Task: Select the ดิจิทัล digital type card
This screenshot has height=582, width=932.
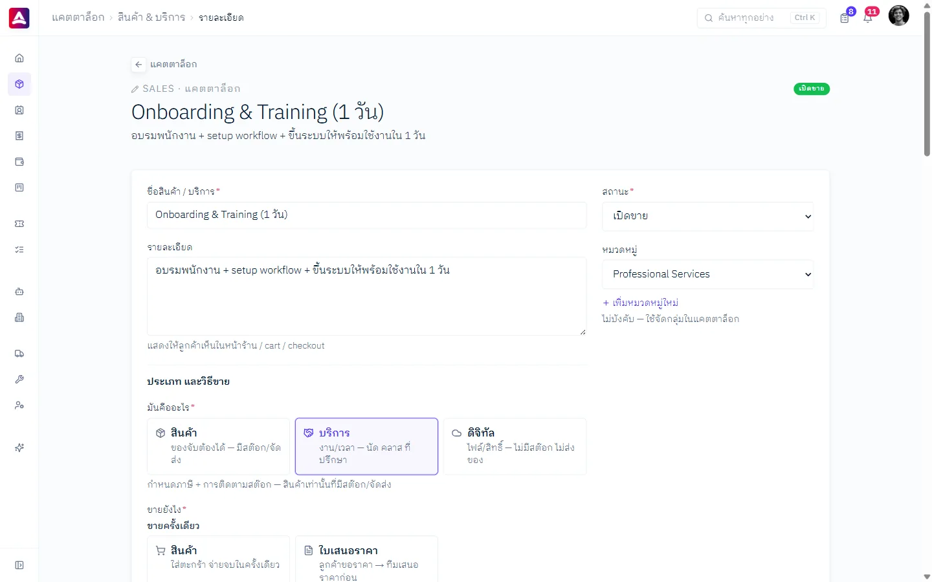Action: tap(515, 446)
